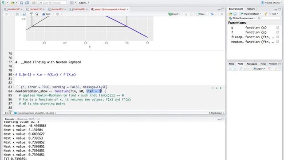
Task: Print the current file icon
Action: tap(34, 3)
